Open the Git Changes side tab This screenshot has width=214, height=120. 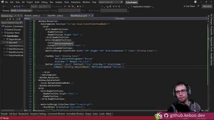pyautogui.click(x=211, y=19)
